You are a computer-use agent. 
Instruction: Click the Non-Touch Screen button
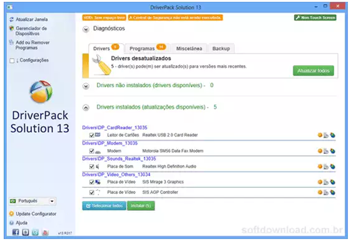(315, 18)
